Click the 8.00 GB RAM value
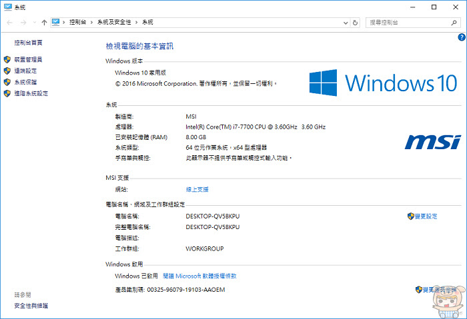Image resolution: width=467 pixels, height=319 pixels. point(196,137)
